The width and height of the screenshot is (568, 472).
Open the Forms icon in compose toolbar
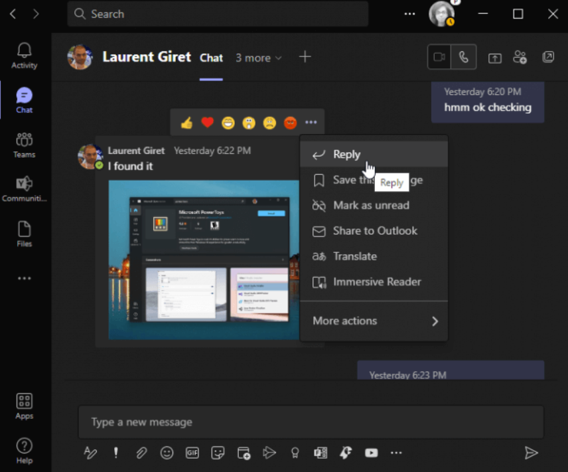pos(320,453)
